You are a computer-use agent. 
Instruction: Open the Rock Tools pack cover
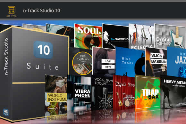(x=124, y=92)
